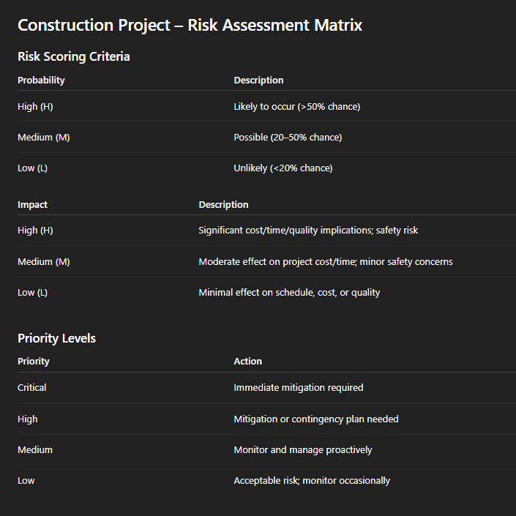Click 'Significant cost/time/quality implications; safety risk'
This screenshot has height=516, width=516.
(x=308, y=231)
